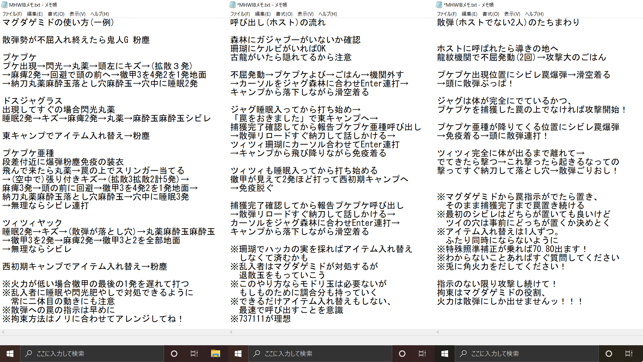Click the Notepad title icon of the right window

pos(439,5)
